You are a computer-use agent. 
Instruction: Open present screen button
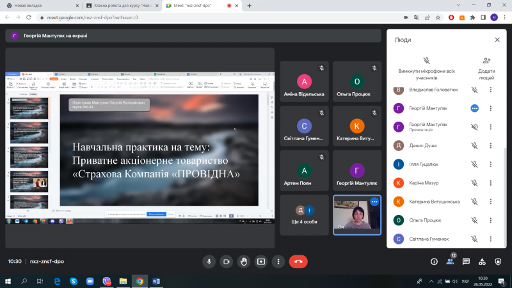pos(261,262)
